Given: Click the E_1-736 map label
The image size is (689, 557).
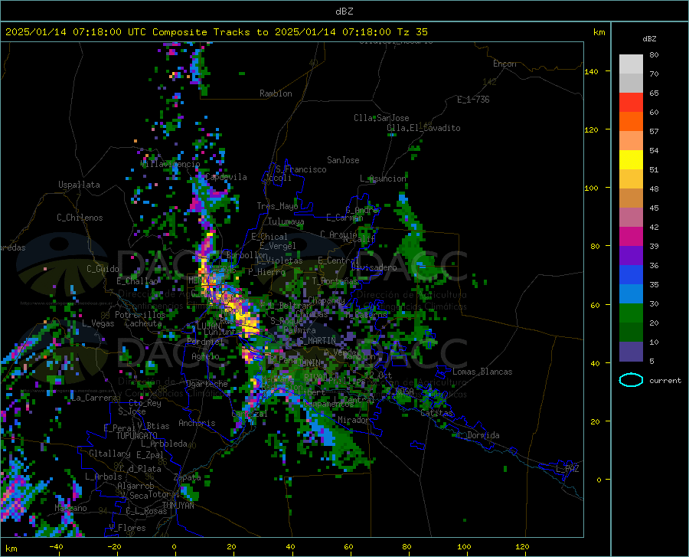Looking at the screenshot, I should coord(473,100).
